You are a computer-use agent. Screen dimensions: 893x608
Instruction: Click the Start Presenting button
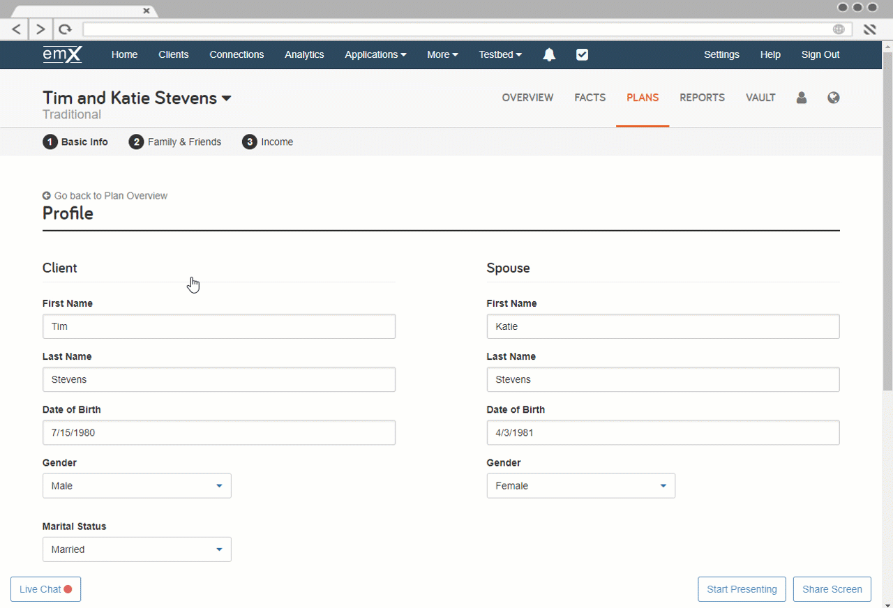pyautogui.click(x=742, y=589)
